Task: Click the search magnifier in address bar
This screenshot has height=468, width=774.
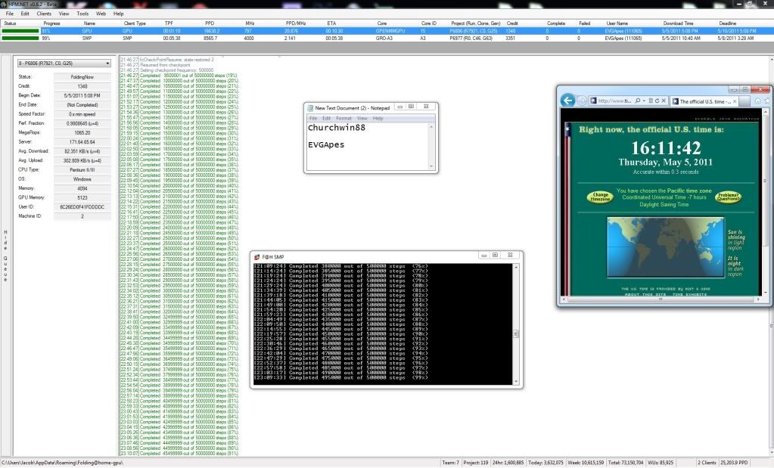Action: [x=639, y=101]
